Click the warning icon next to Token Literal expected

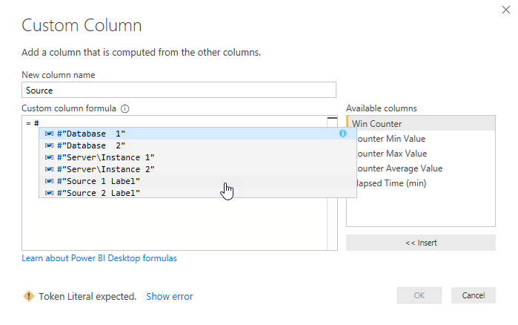coord(28,296)
